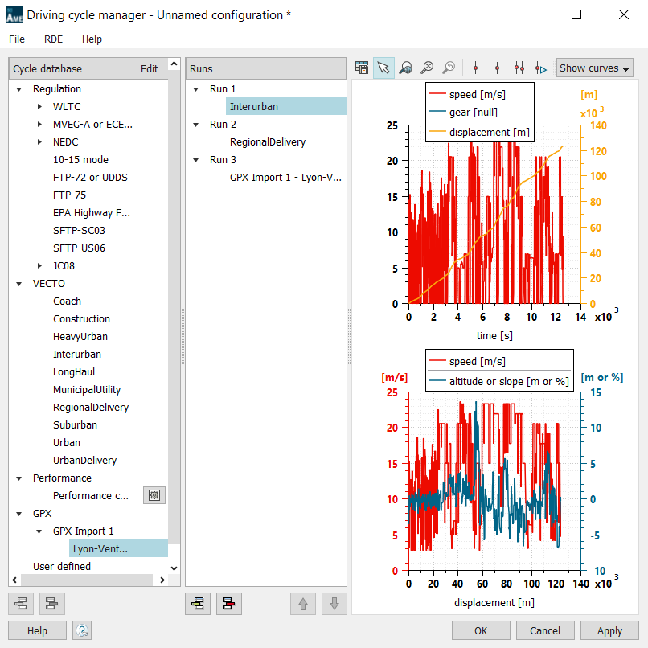The height and width of the screenshot is (648, 648).
Task: Open the RDE menu
Action: pos(53,39)
